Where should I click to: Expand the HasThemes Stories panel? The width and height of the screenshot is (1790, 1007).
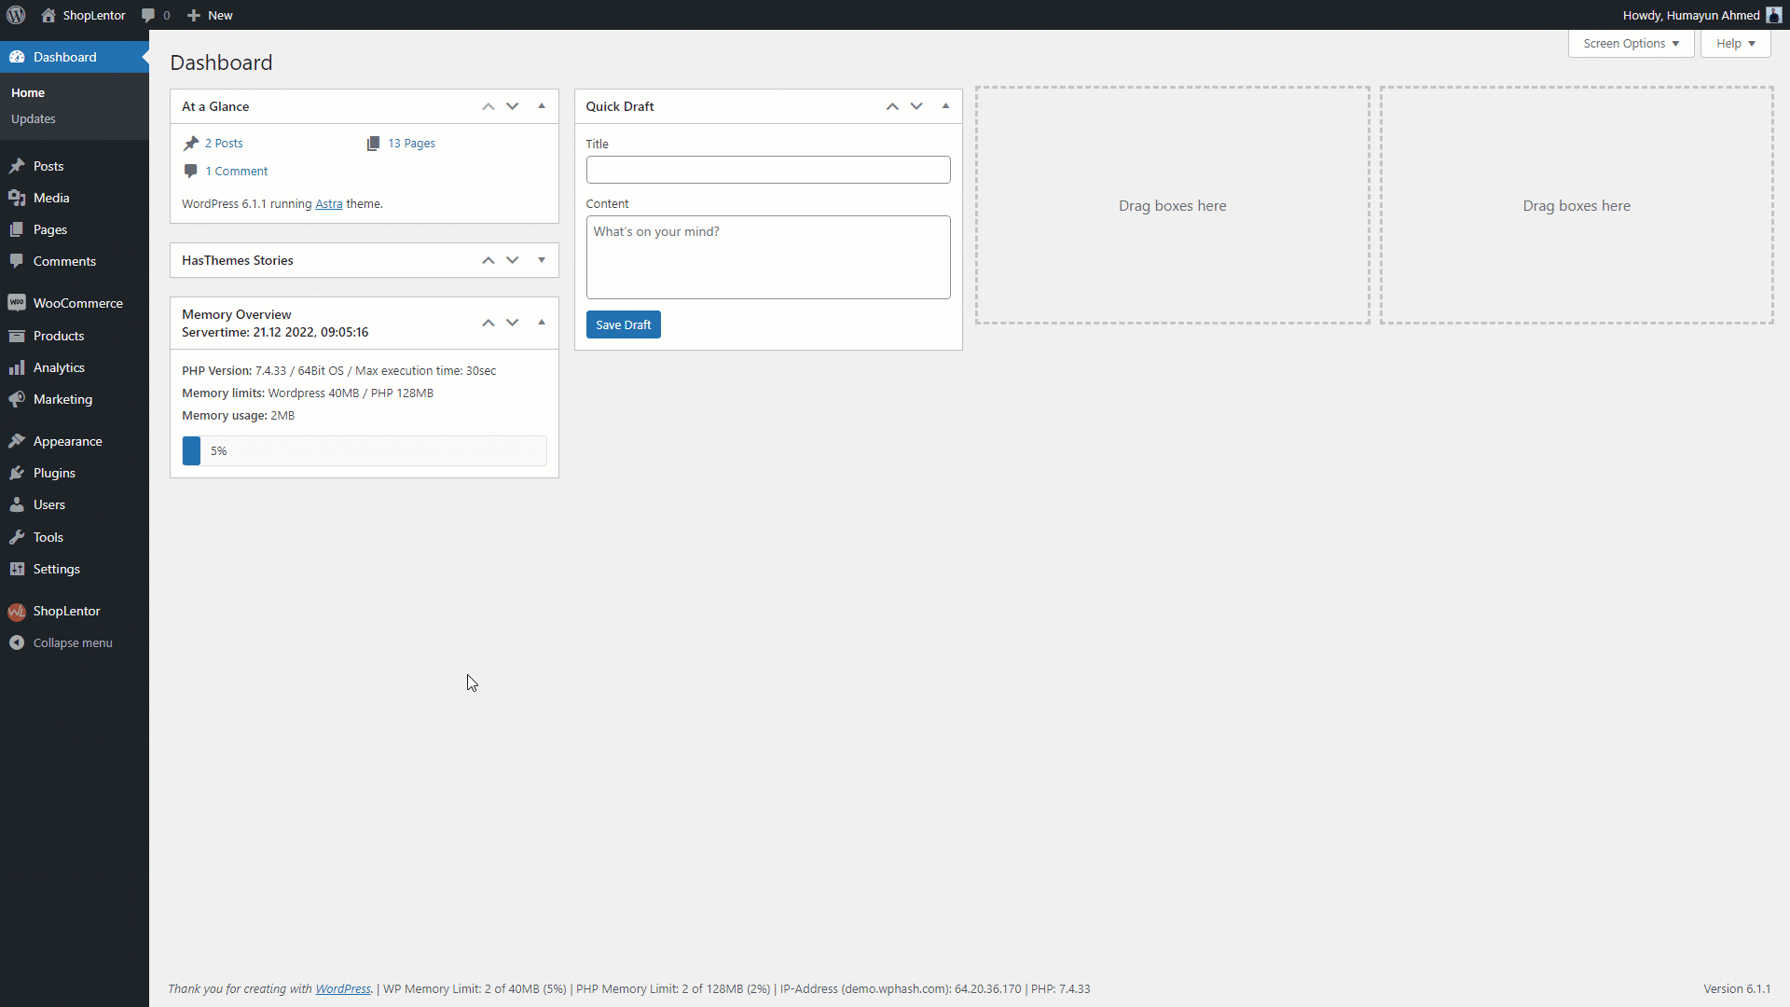pyautogui.click(x=542, y=260)
